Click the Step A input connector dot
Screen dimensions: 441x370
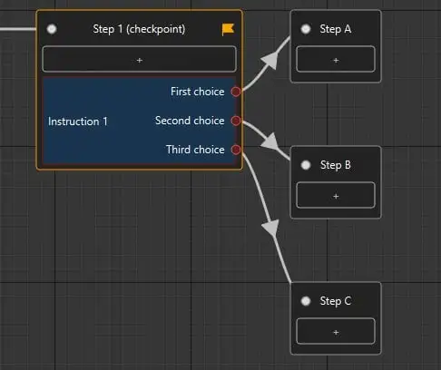tap(306, 29)
